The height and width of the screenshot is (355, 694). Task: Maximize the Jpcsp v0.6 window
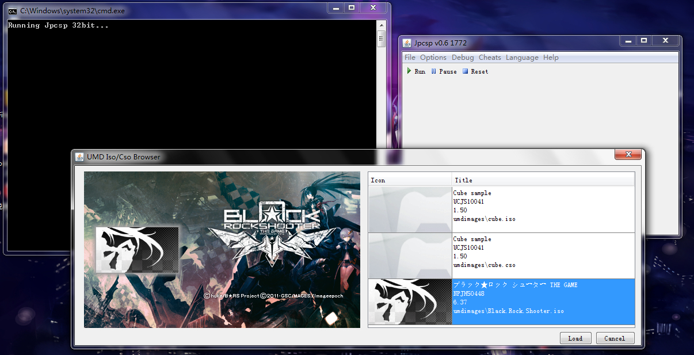coord(644,40)
